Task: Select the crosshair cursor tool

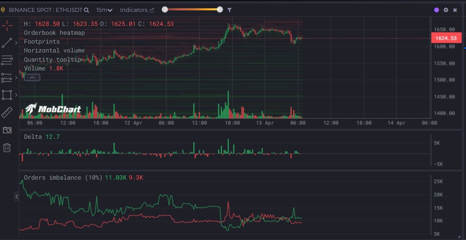Action: [x=7, y=26]
